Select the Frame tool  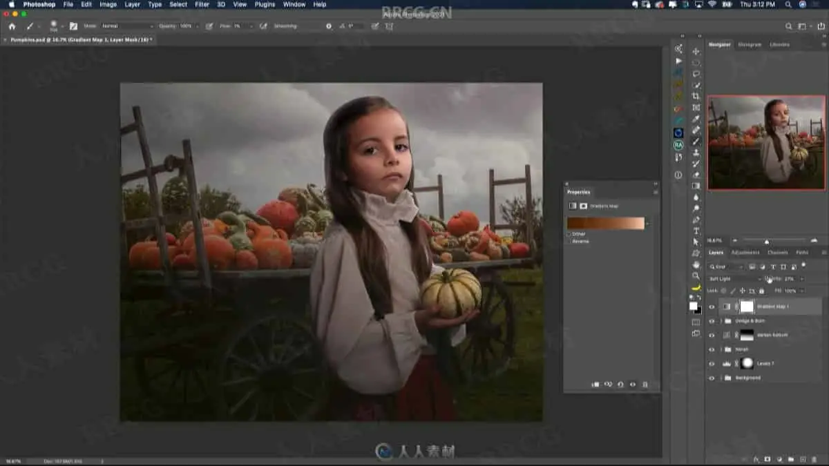[x=696, y=107]
